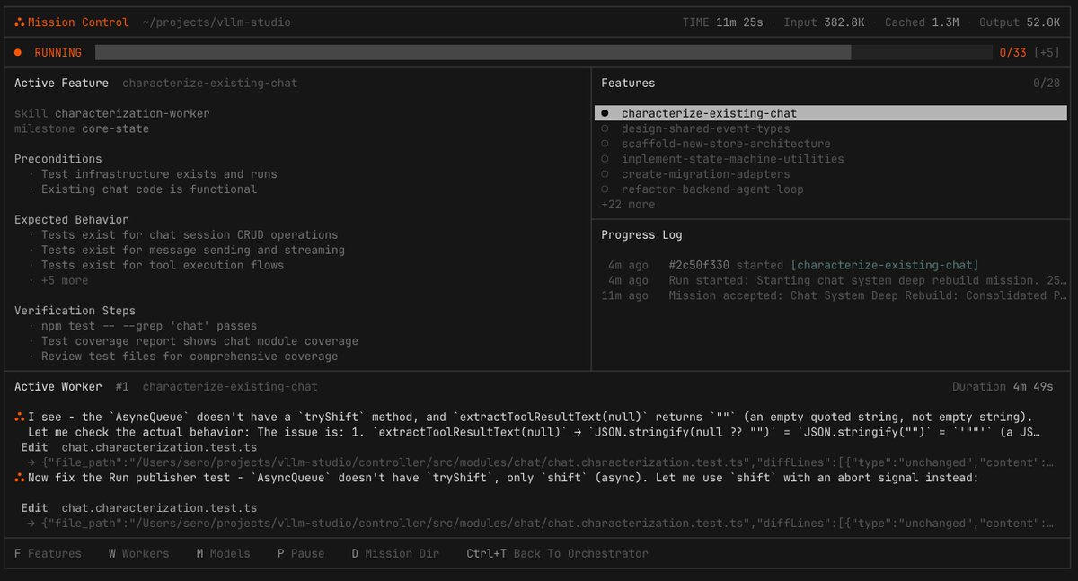This screenshot has width=1078, height=581.
Task: Click the Cached 1.3M counter
Action: point(923,22)
